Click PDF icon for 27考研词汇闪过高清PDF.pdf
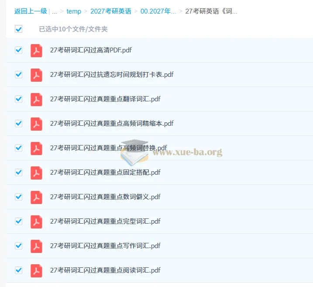The height and width of the screenshot is (287, 313). (36, 51)
